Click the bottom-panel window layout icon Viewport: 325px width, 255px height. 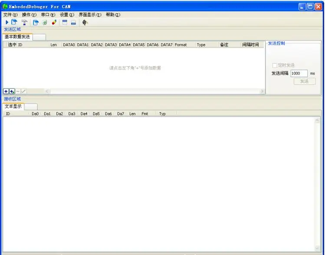[x=74, y=23]
